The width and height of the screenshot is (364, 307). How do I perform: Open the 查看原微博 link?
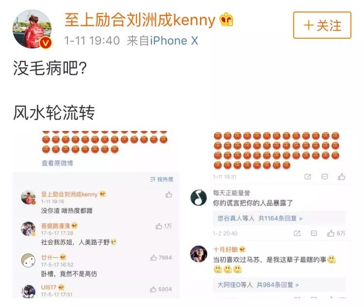[x=57, y=163]
